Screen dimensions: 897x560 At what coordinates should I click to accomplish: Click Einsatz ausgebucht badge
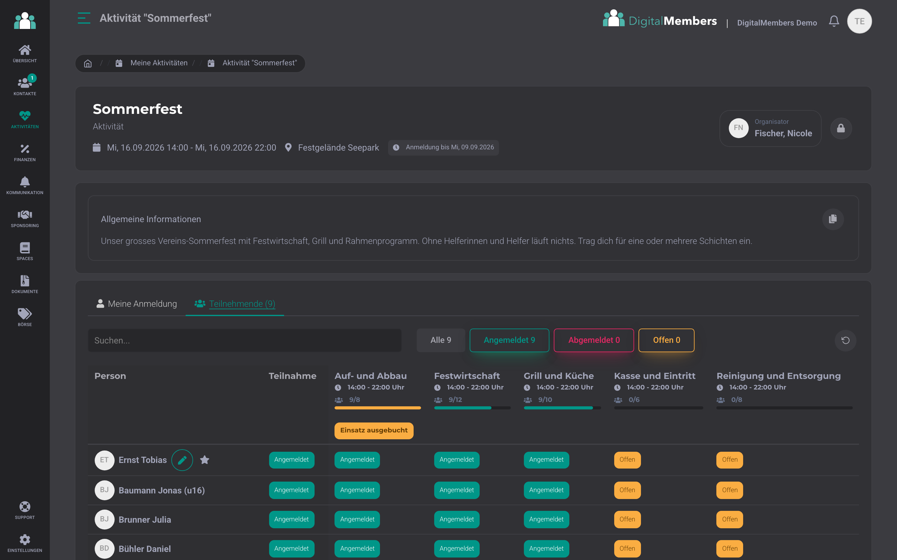374,430
